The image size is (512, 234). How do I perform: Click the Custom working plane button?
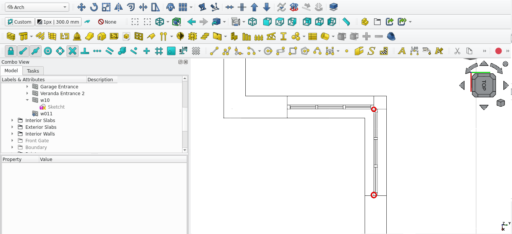[19, 22]
